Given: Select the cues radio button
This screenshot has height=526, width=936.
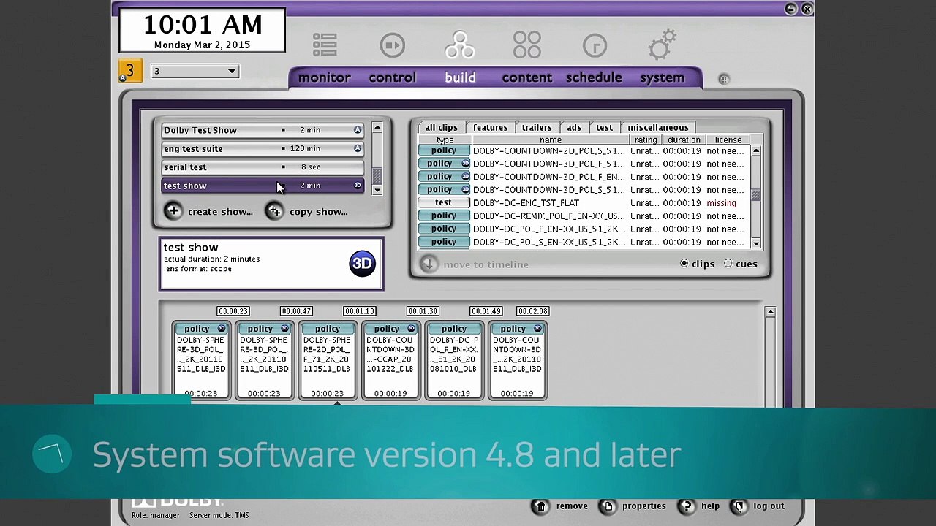Looking at the screenshot, I should [728, 264].
